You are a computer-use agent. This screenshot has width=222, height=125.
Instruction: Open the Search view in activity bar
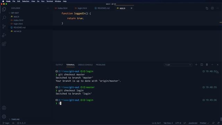[4, 18]
